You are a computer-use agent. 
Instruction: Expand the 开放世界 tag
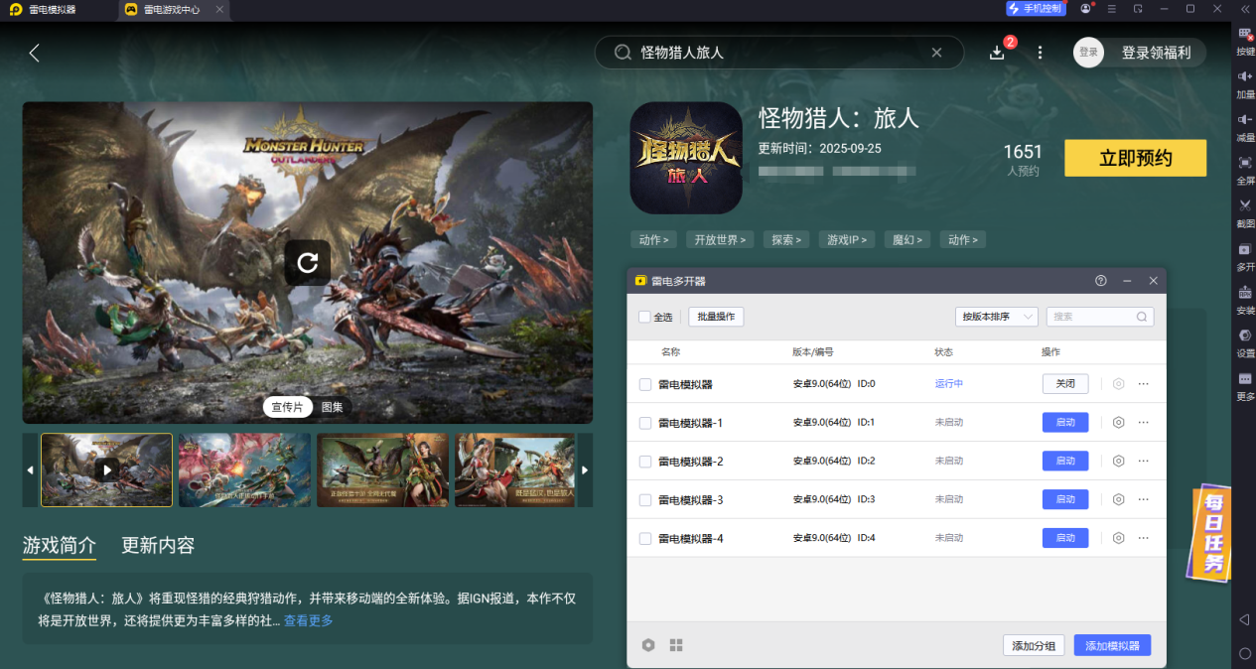pyautogui.click(x=721, y=239)
